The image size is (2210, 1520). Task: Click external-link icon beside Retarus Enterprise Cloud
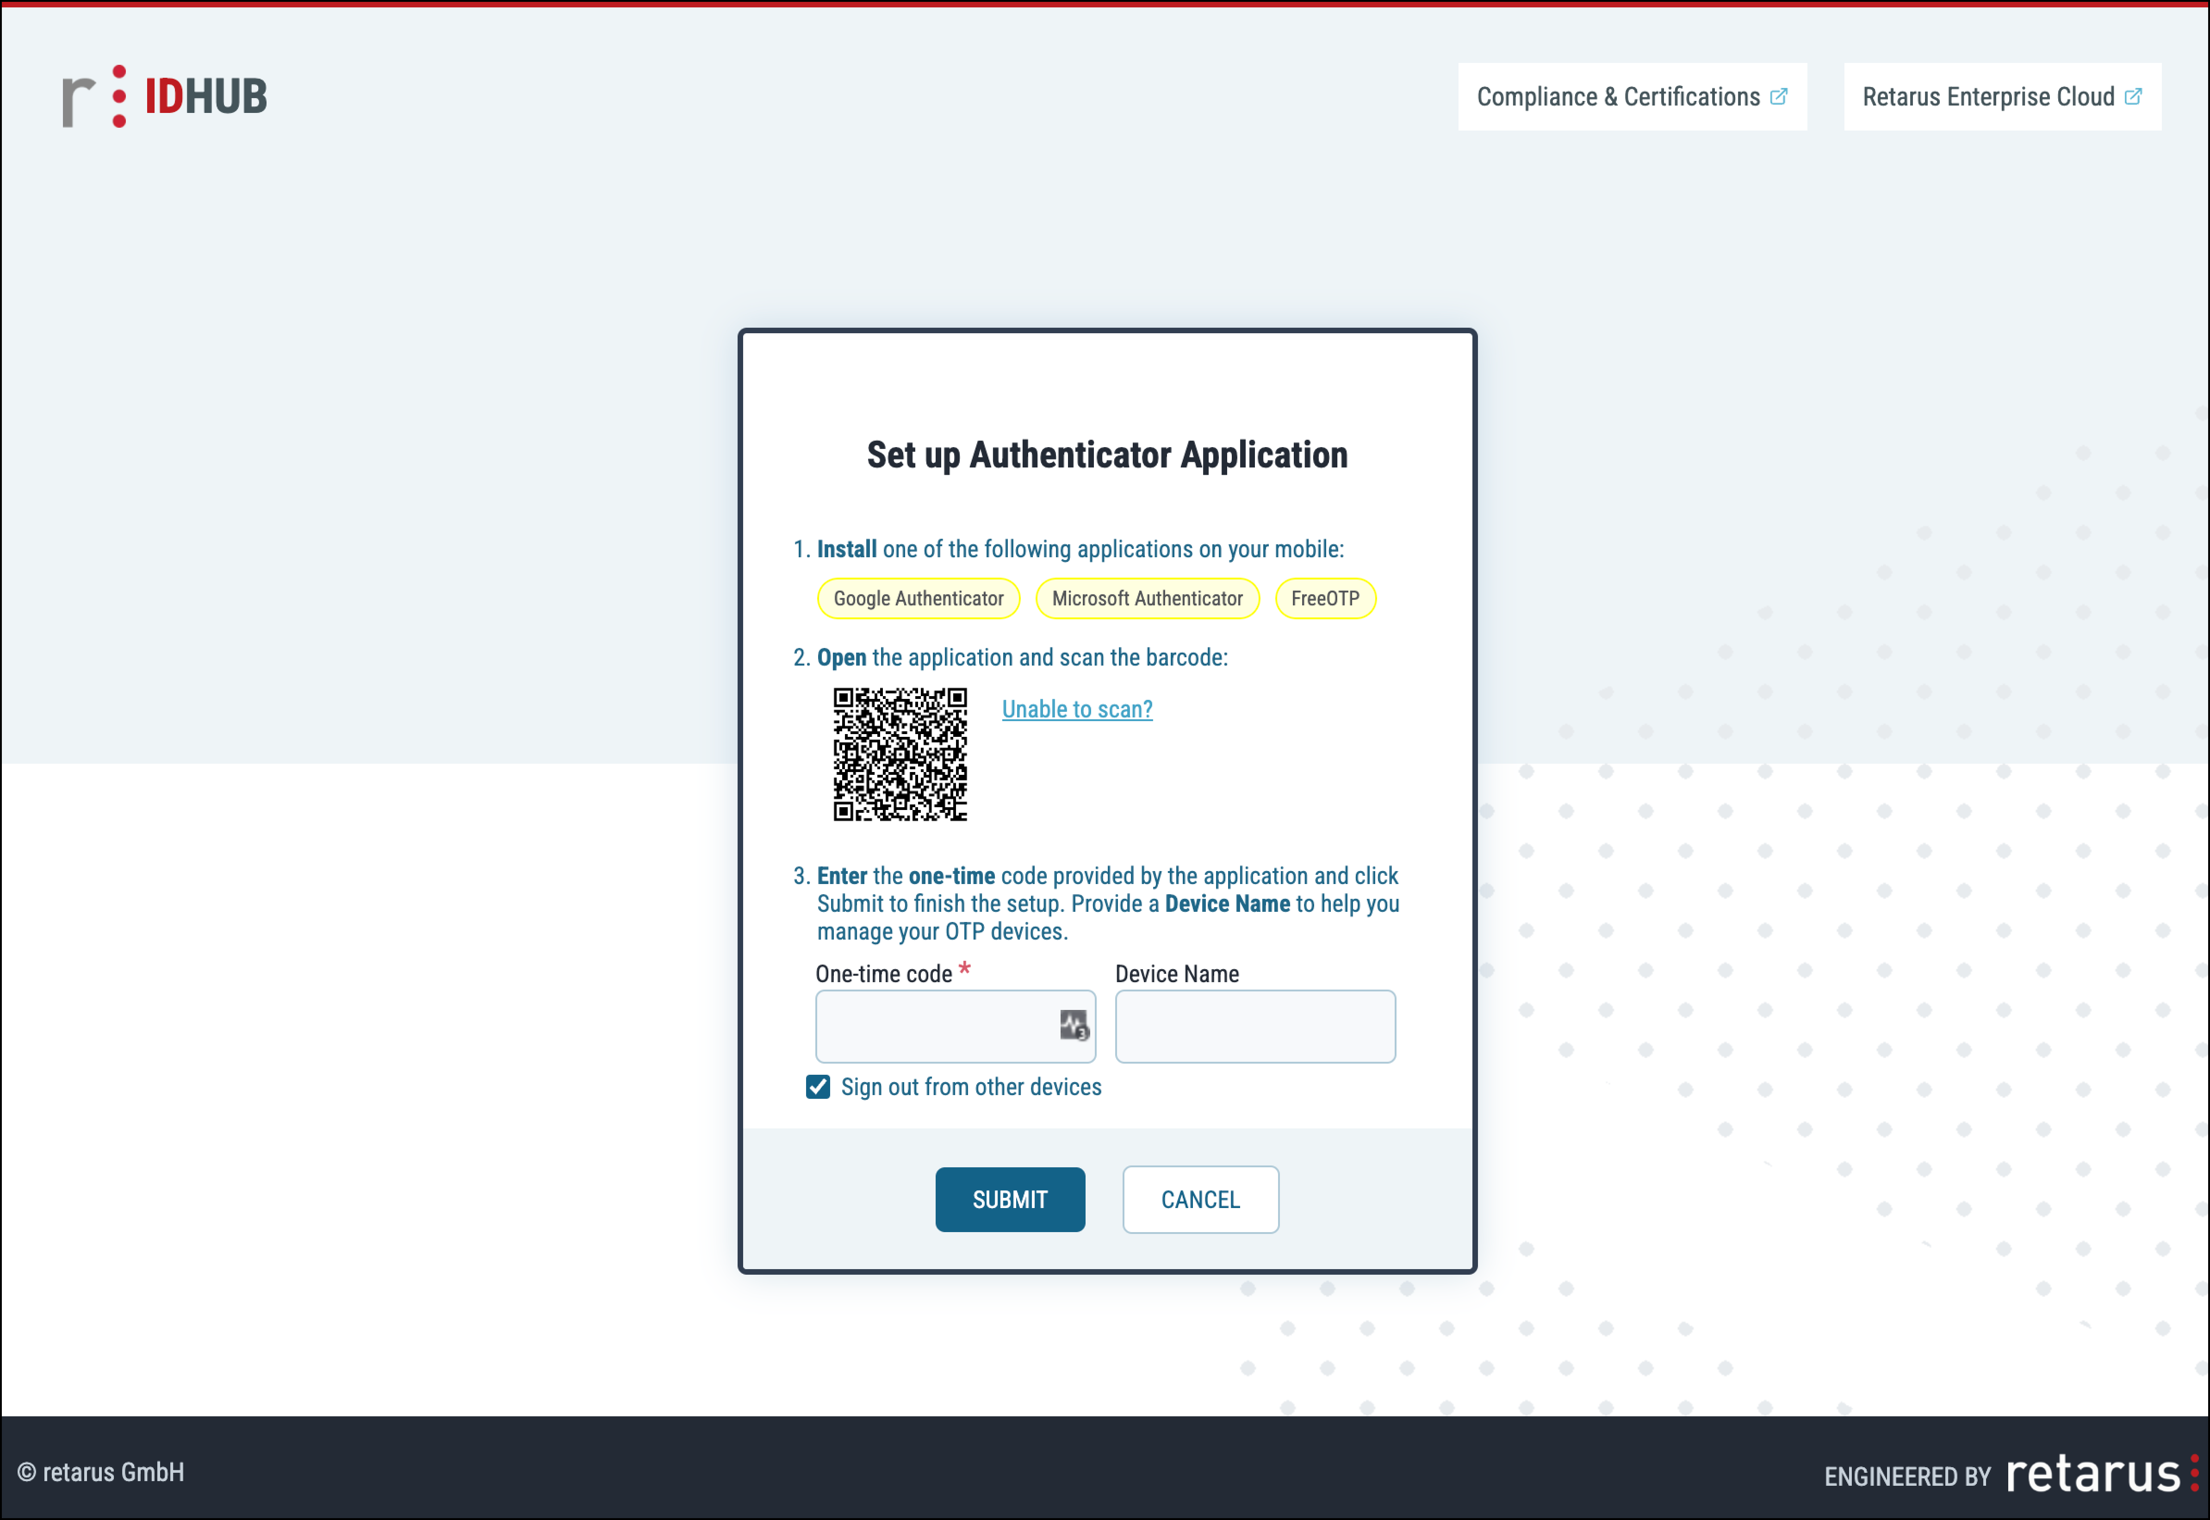tap(2133, 96)
